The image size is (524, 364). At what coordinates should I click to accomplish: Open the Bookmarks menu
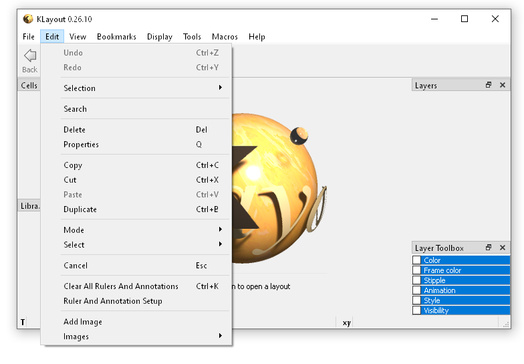pos(116,36)
